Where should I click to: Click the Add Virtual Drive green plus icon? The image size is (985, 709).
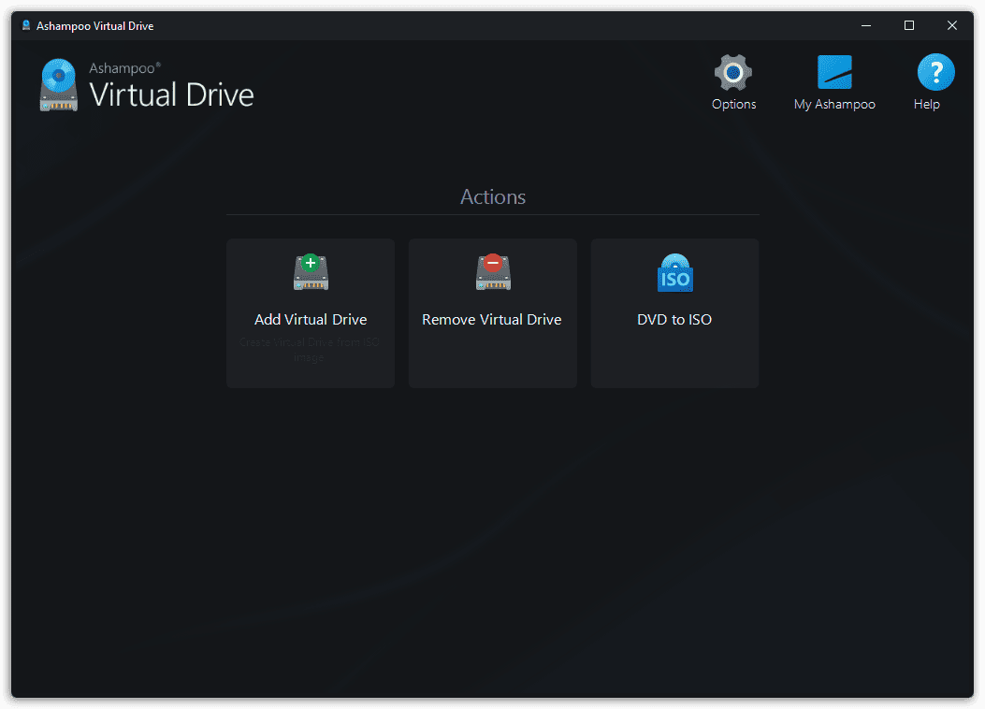[311, 272]
